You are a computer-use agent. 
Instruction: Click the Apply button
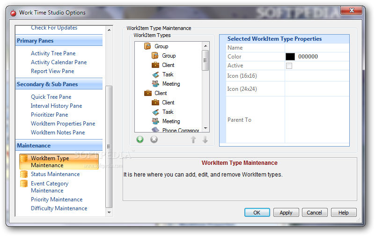[x=286, y=213]
